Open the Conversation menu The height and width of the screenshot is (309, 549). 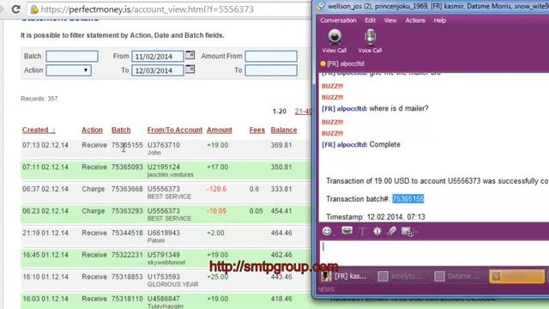click(338, 21)
